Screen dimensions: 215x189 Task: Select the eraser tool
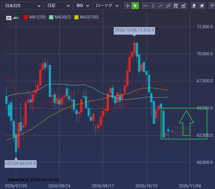click(194, 6)
